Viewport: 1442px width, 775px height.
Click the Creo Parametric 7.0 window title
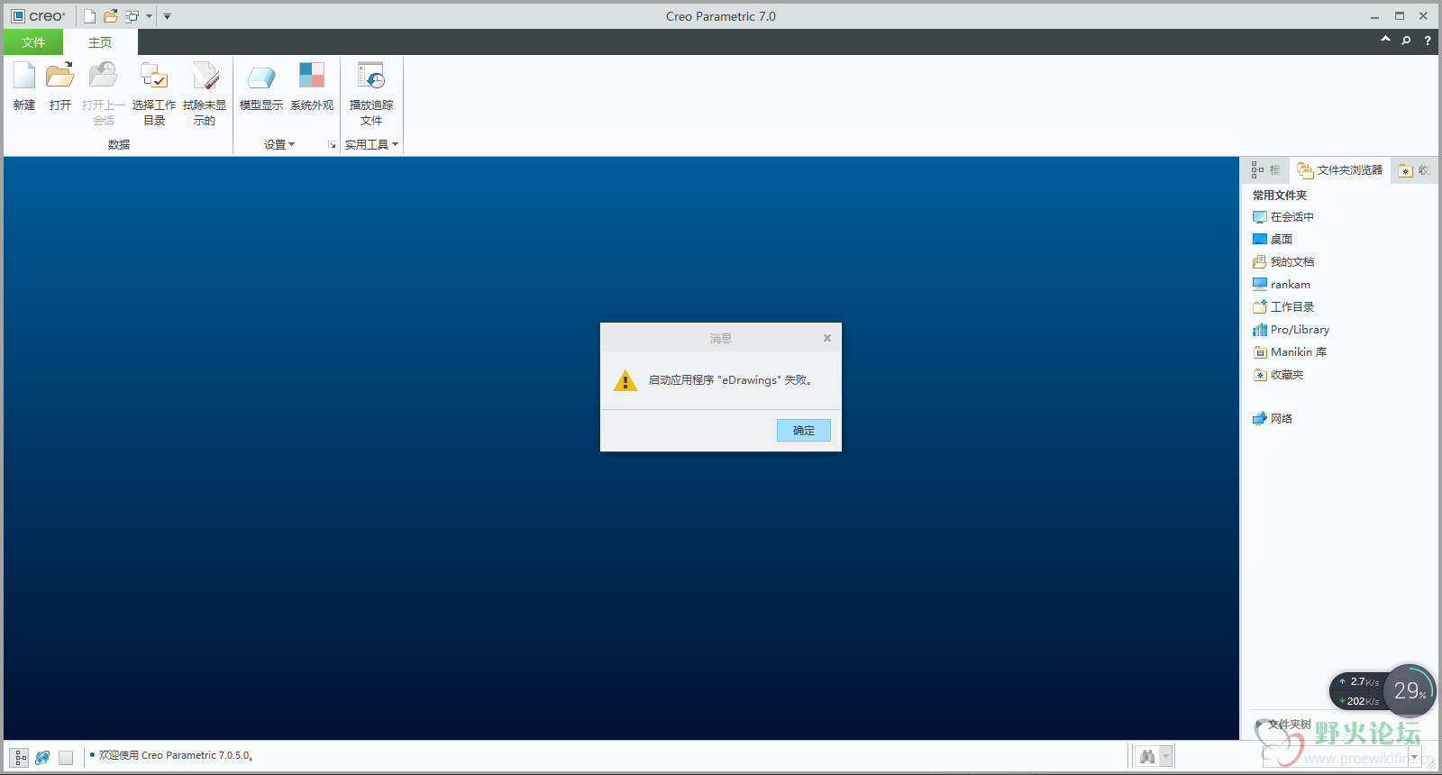pyautogui.click(x=721, y=16)
